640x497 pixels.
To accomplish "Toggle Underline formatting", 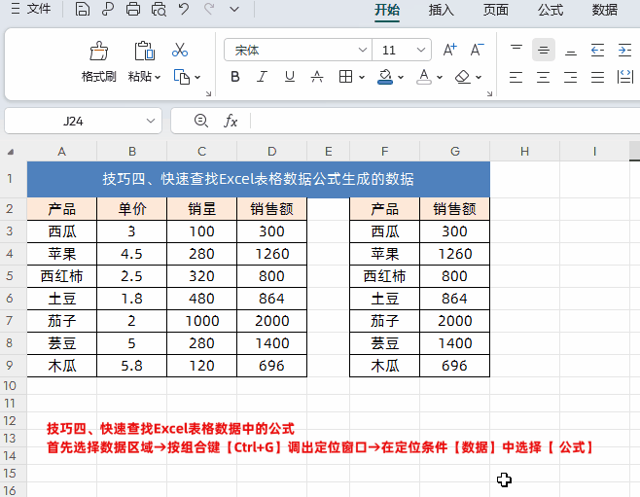I will [x=290, y=77].
